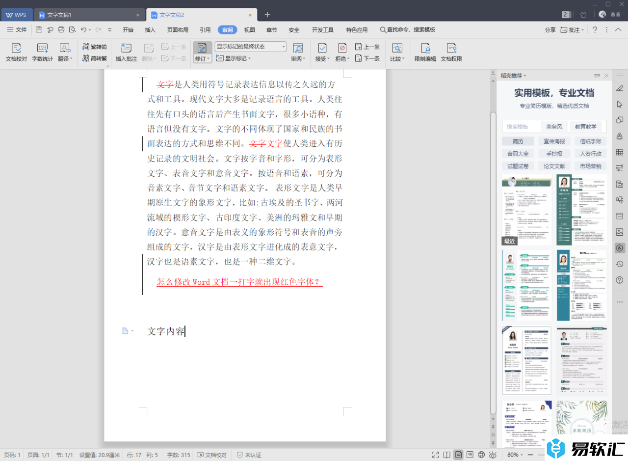Close the 稻壳推荐 side panel
The image size is (628, 461).
tap(606, 76)
